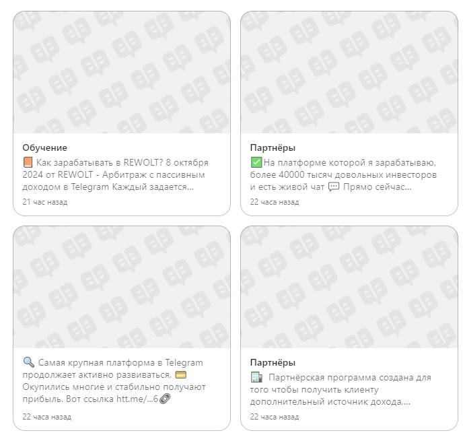Open text 'Партнёрская программа создана для'
The height and width of the screenshot is (435, 465).
coord(349,377)
